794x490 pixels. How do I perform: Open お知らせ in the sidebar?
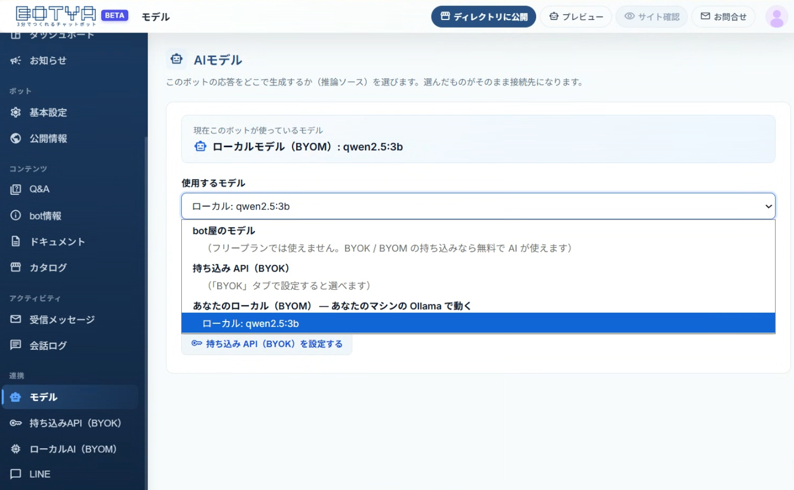pyautogui.click(x=69, y=60)
